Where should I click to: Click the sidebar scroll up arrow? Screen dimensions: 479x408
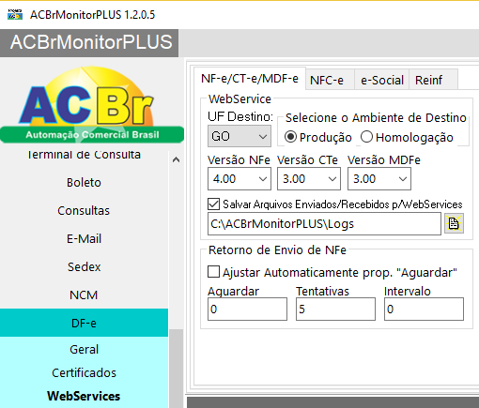[176, 159]
